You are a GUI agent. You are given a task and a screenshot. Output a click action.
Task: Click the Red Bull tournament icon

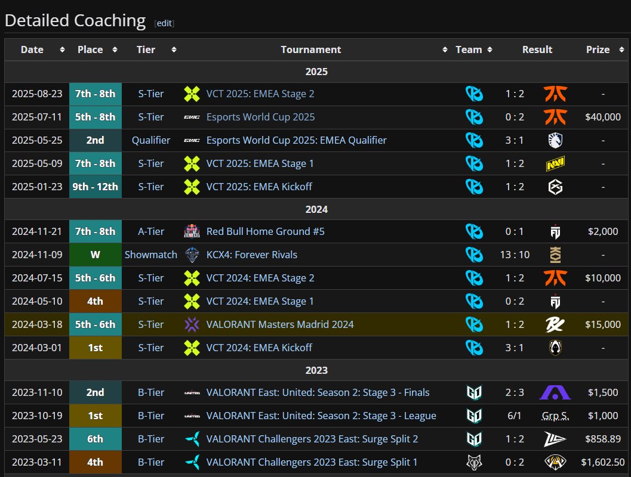tap(192, 231)
